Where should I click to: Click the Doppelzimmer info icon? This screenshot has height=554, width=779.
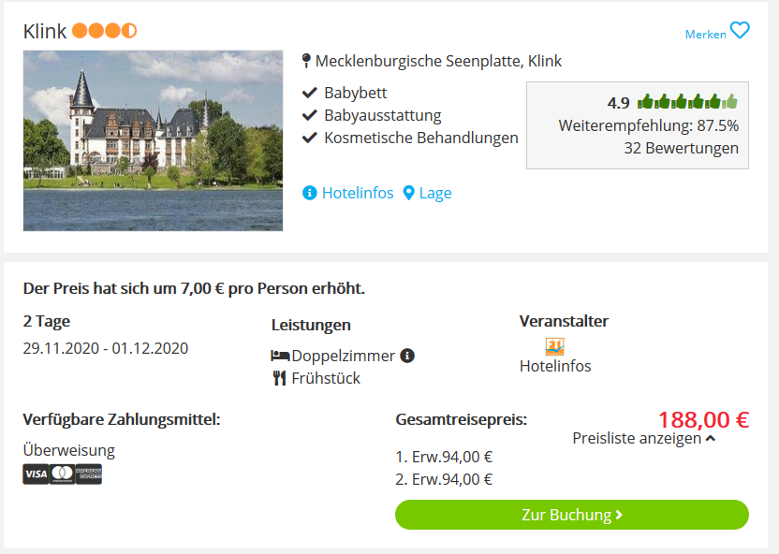coord(407,356)
